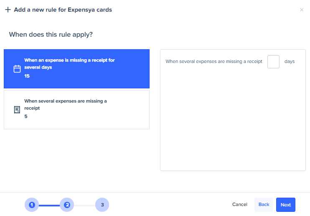Image resolution: width=310 pixels, height=216 pixels.
Task: Jump to step 3 in the wizard
Action: tap(102, 205)
